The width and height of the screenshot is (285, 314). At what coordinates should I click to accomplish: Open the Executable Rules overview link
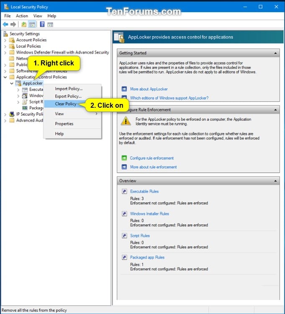144,192
